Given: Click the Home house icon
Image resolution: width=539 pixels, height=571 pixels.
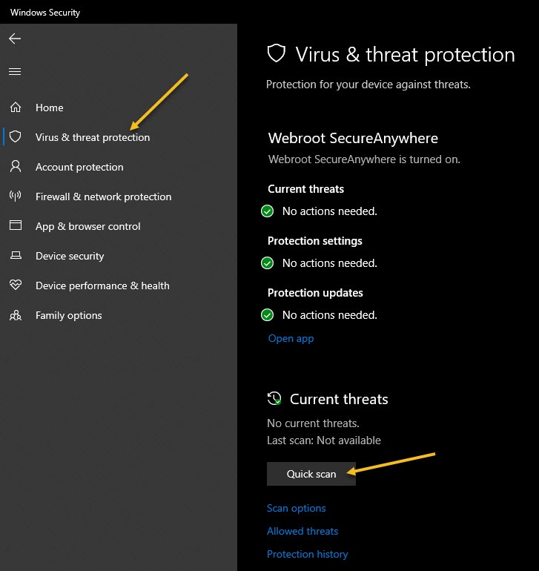Looking at the screenshot, I should click(15, 108).
